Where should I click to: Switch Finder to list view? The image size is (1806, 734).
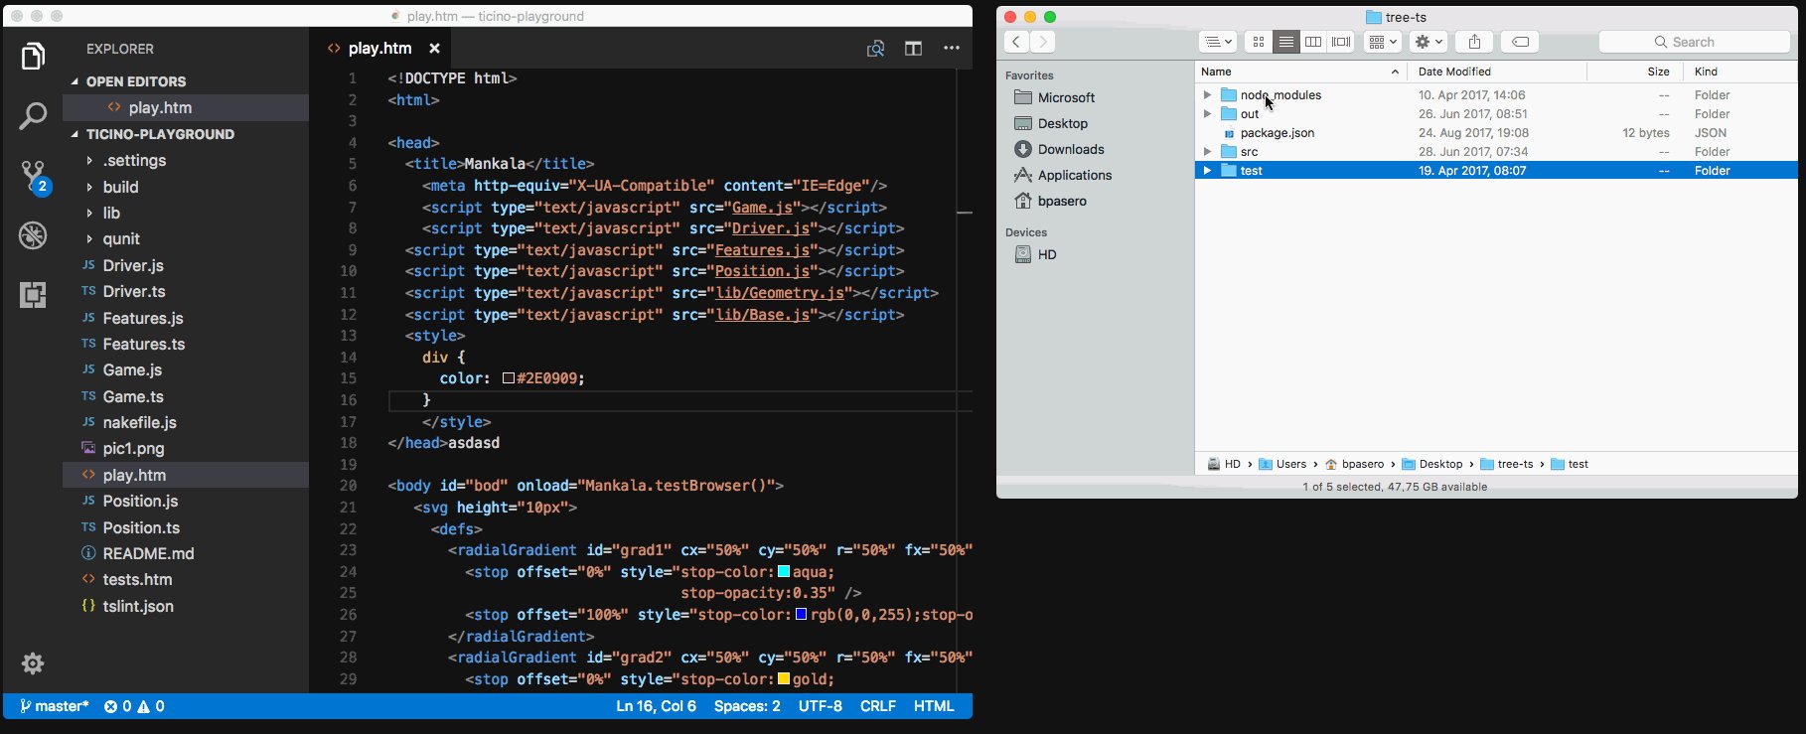click(x=1286, y=42)
